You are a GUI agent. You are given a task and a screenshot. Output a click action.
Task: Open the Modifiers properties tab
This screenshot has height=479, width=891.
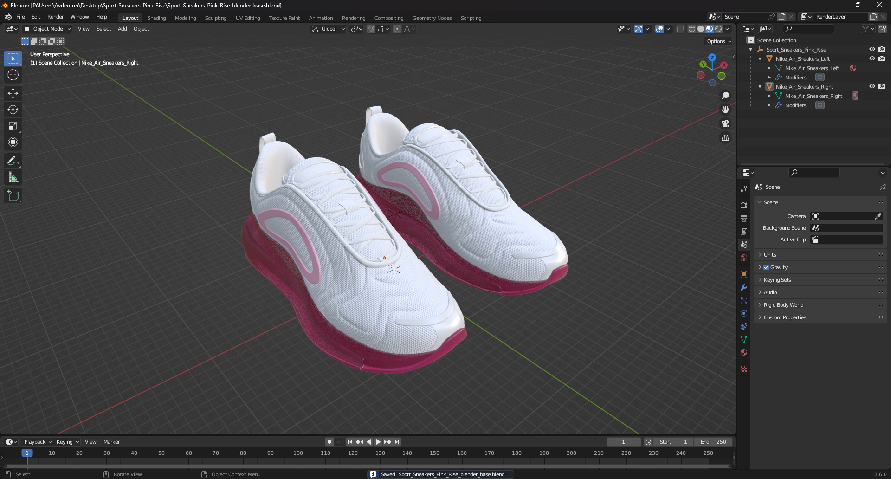coord(744,287)
